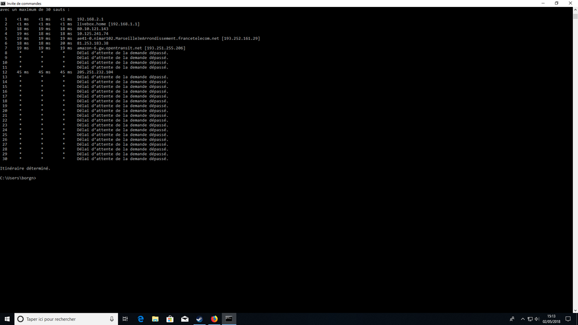Open the Command Prompt title bar system icon
This screenshot has width=578, height=325.
(x=3, y=3)
